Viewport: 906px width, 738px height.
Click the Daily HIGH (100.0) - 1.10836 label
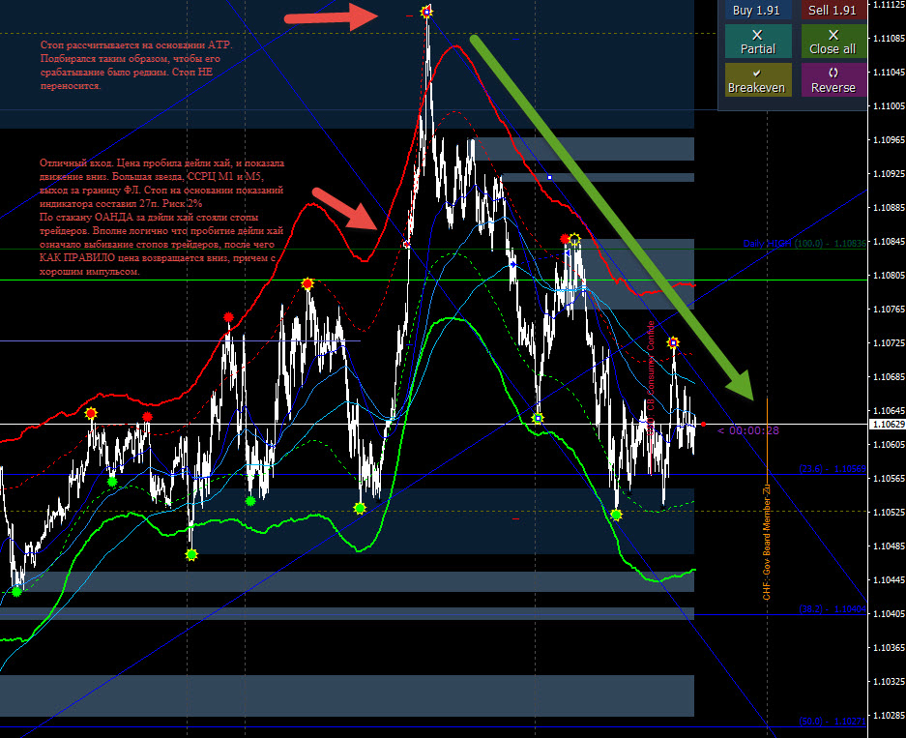coord(804,244)
